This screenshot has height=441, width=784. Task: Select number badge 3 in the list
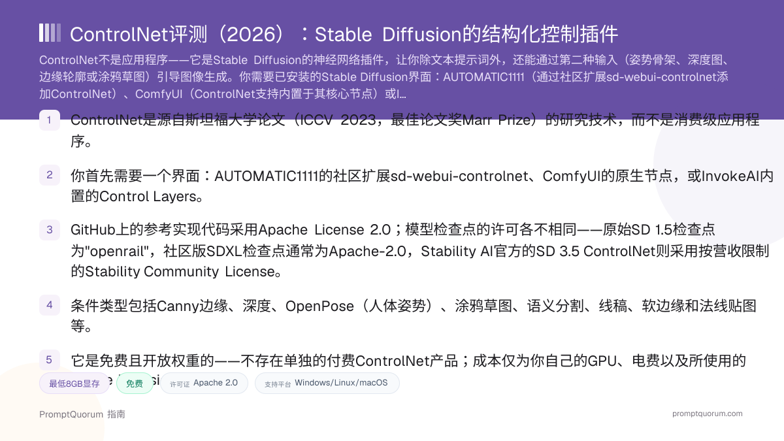tap(50, 230)
